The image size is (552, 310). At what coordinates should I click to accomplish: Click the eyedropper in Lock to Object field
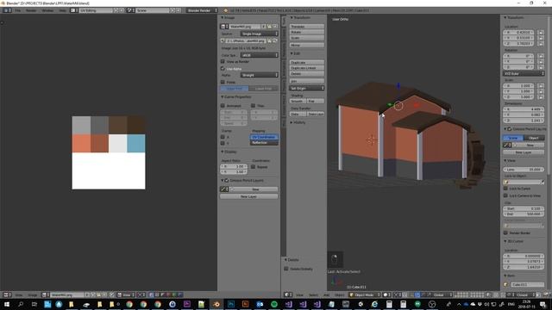pos(543,182)
